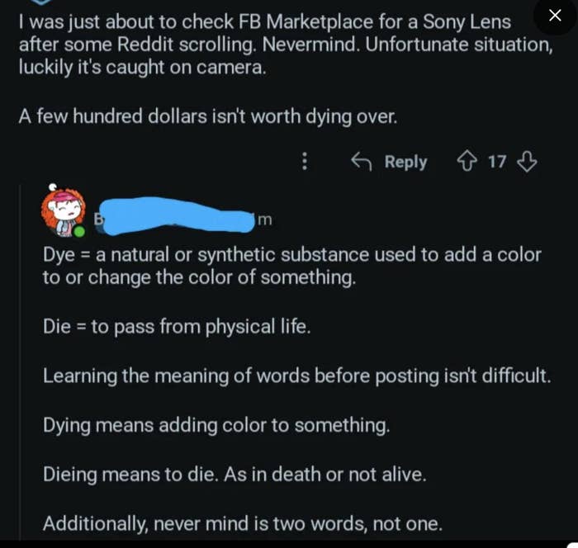Downvote the Sony Lens comment

click(x=527, y=162)
